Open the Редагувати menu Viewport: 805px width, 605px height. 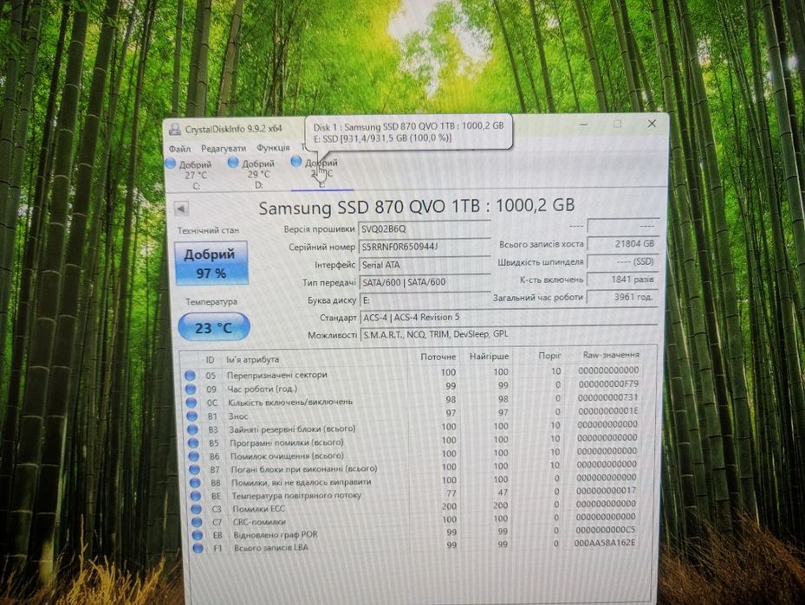pos(224,148)
